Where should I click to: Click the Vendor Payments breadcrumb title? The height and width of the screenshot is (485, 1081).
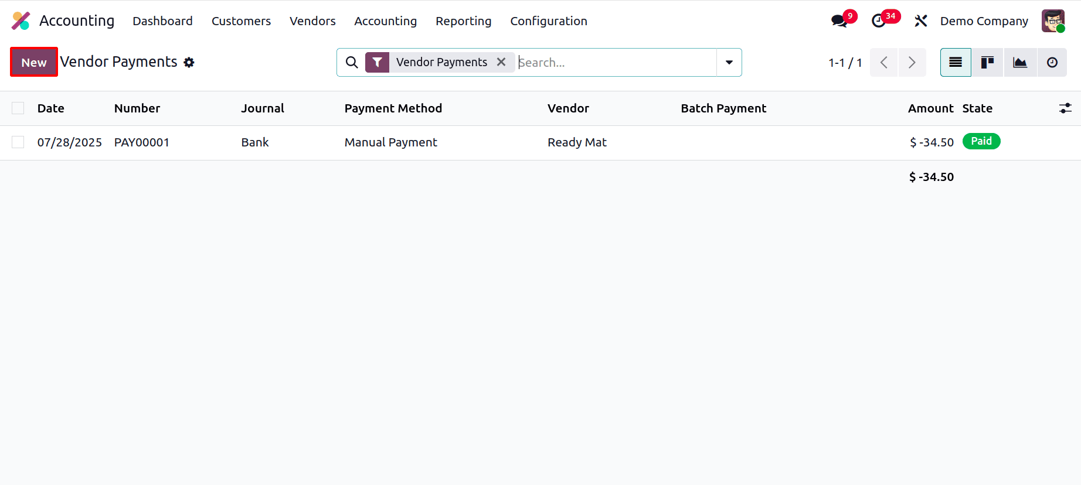pyautogui.click(x=119, y=62)
